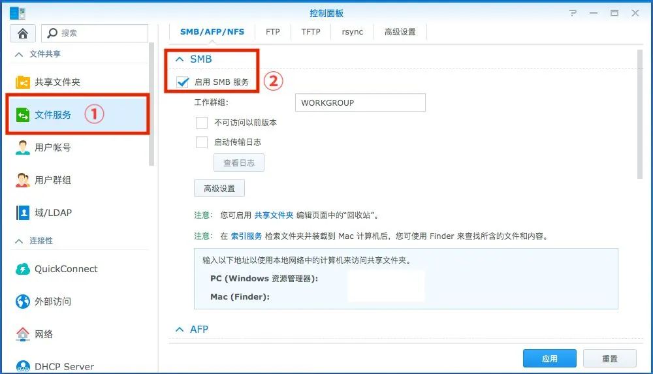Collapse the 连接性 sidebar group
The height and width of the screenshot is (374, 653).
(x=19, y=241)
